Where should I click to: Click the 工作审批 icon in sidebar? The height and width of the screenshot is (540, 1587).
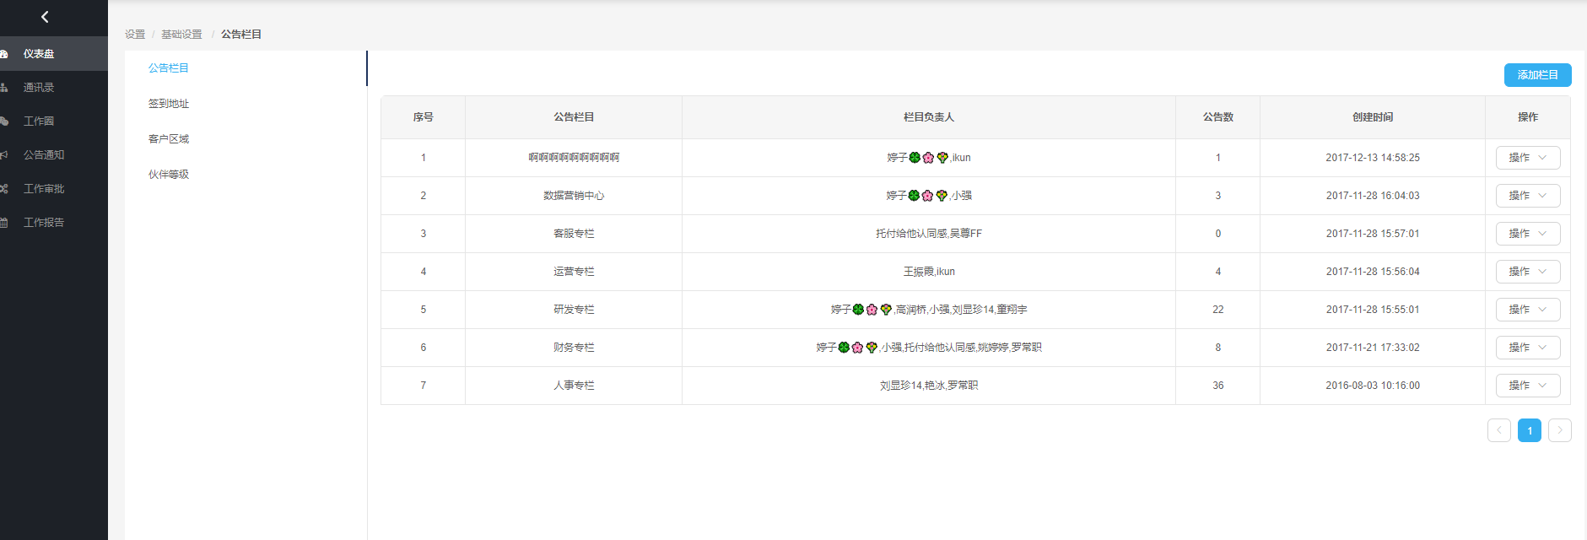[4, 189]
